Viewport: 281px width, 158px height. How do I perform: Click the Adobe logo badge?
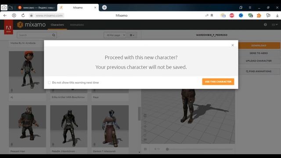[9, 27]
